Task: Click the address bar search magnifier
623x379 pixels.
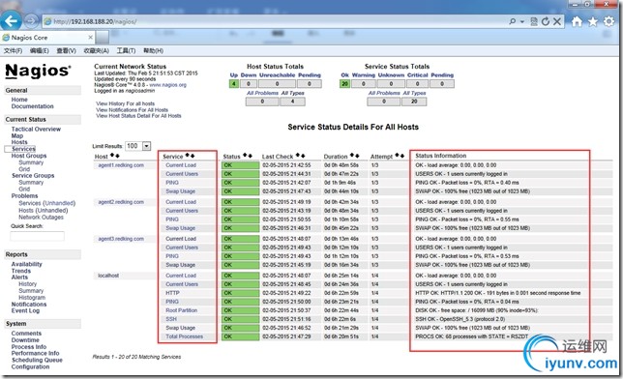Action: point(513,21)
